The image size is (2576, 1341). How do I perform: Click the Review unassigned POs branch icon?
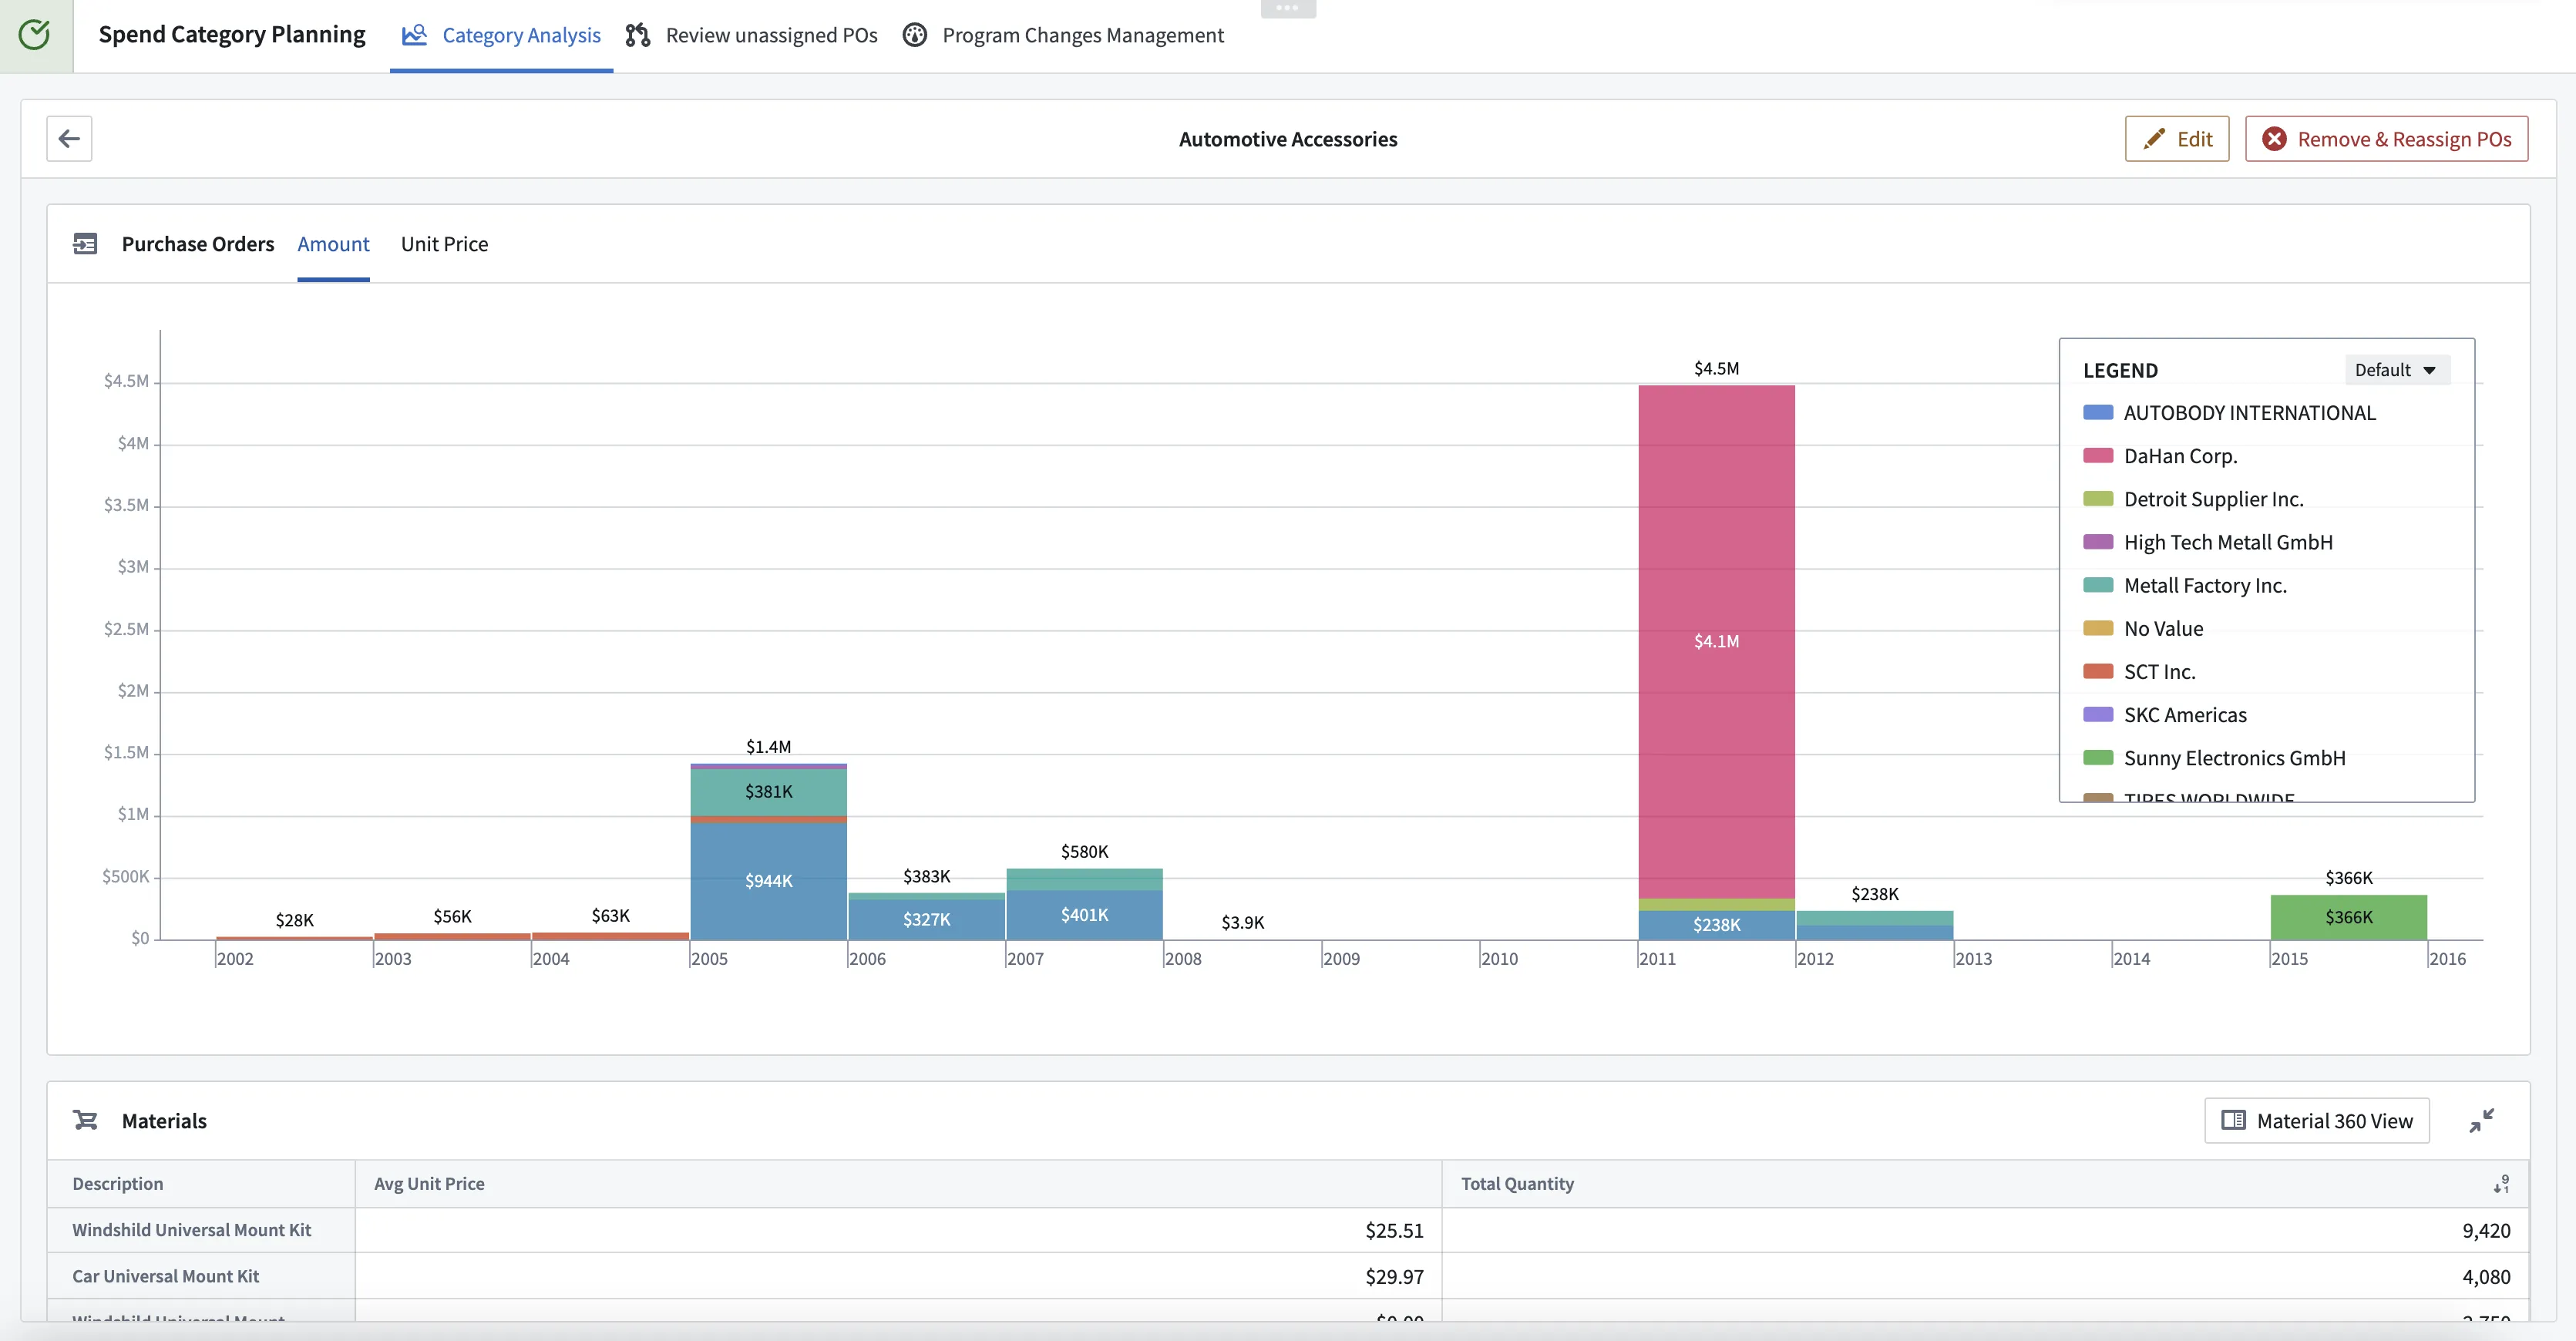638,36
